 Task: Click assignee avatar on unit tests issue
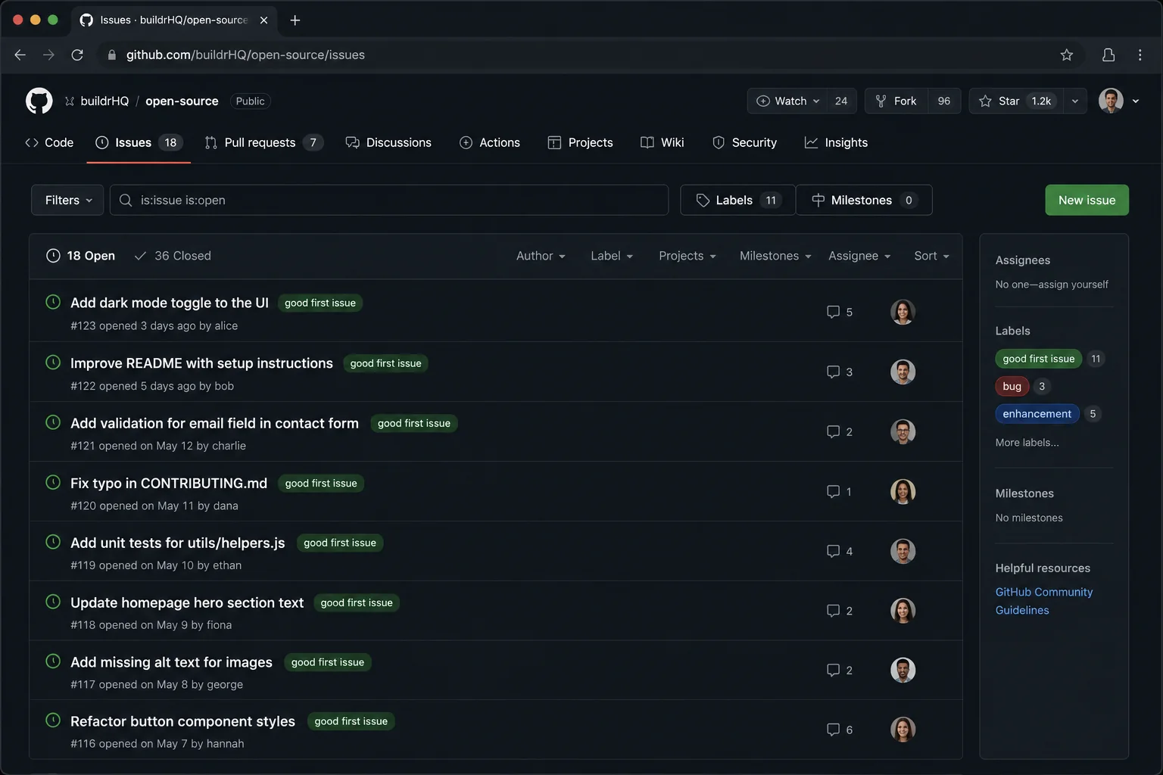pyautogui.click(x=903, y=551)
